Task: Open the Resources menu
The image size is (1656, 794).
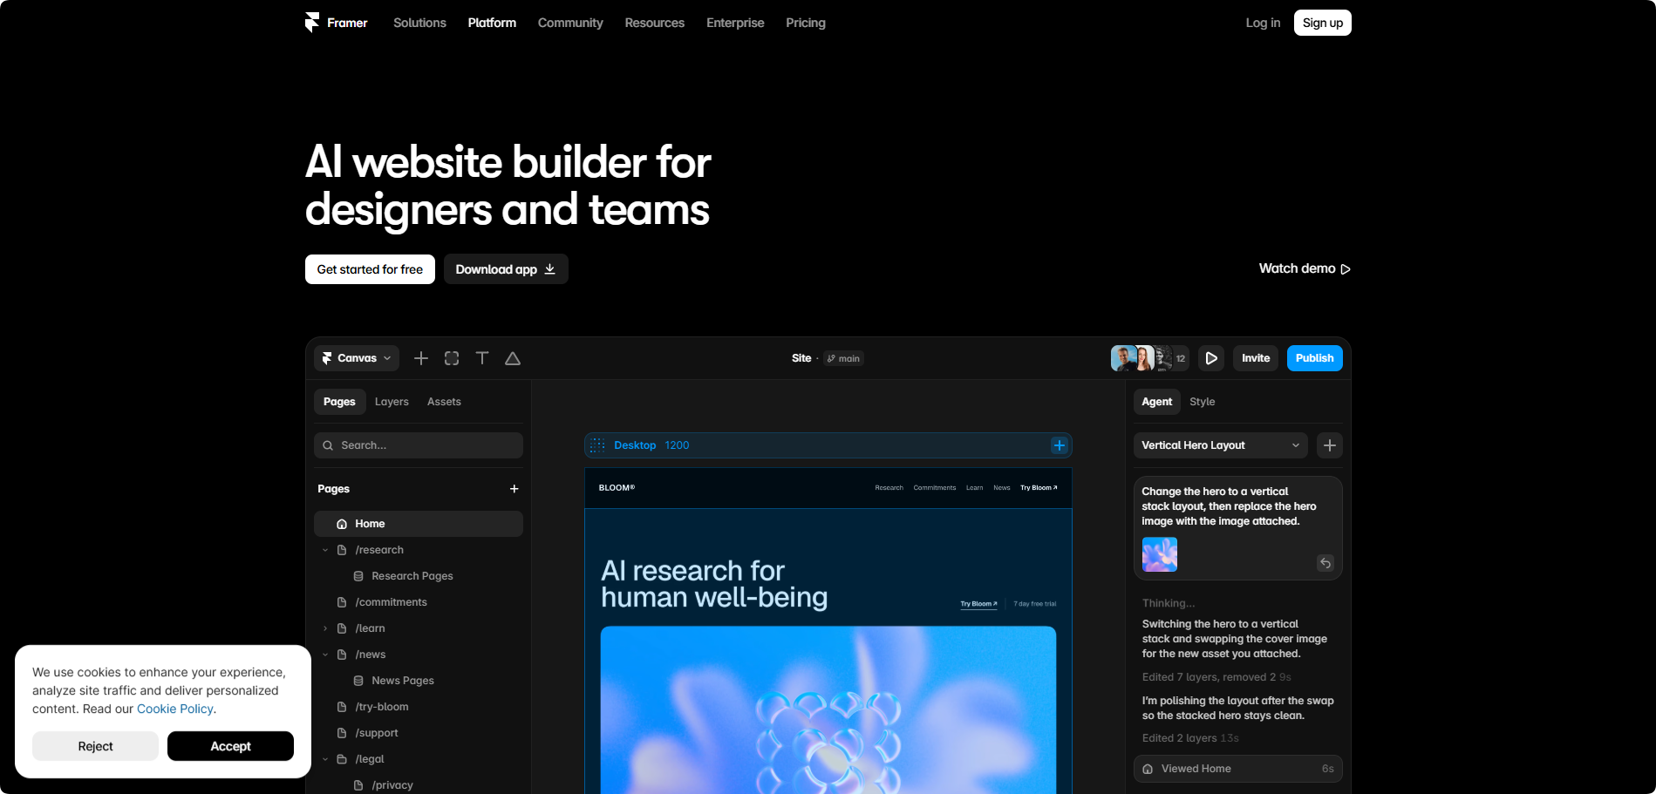Action: 655,23
